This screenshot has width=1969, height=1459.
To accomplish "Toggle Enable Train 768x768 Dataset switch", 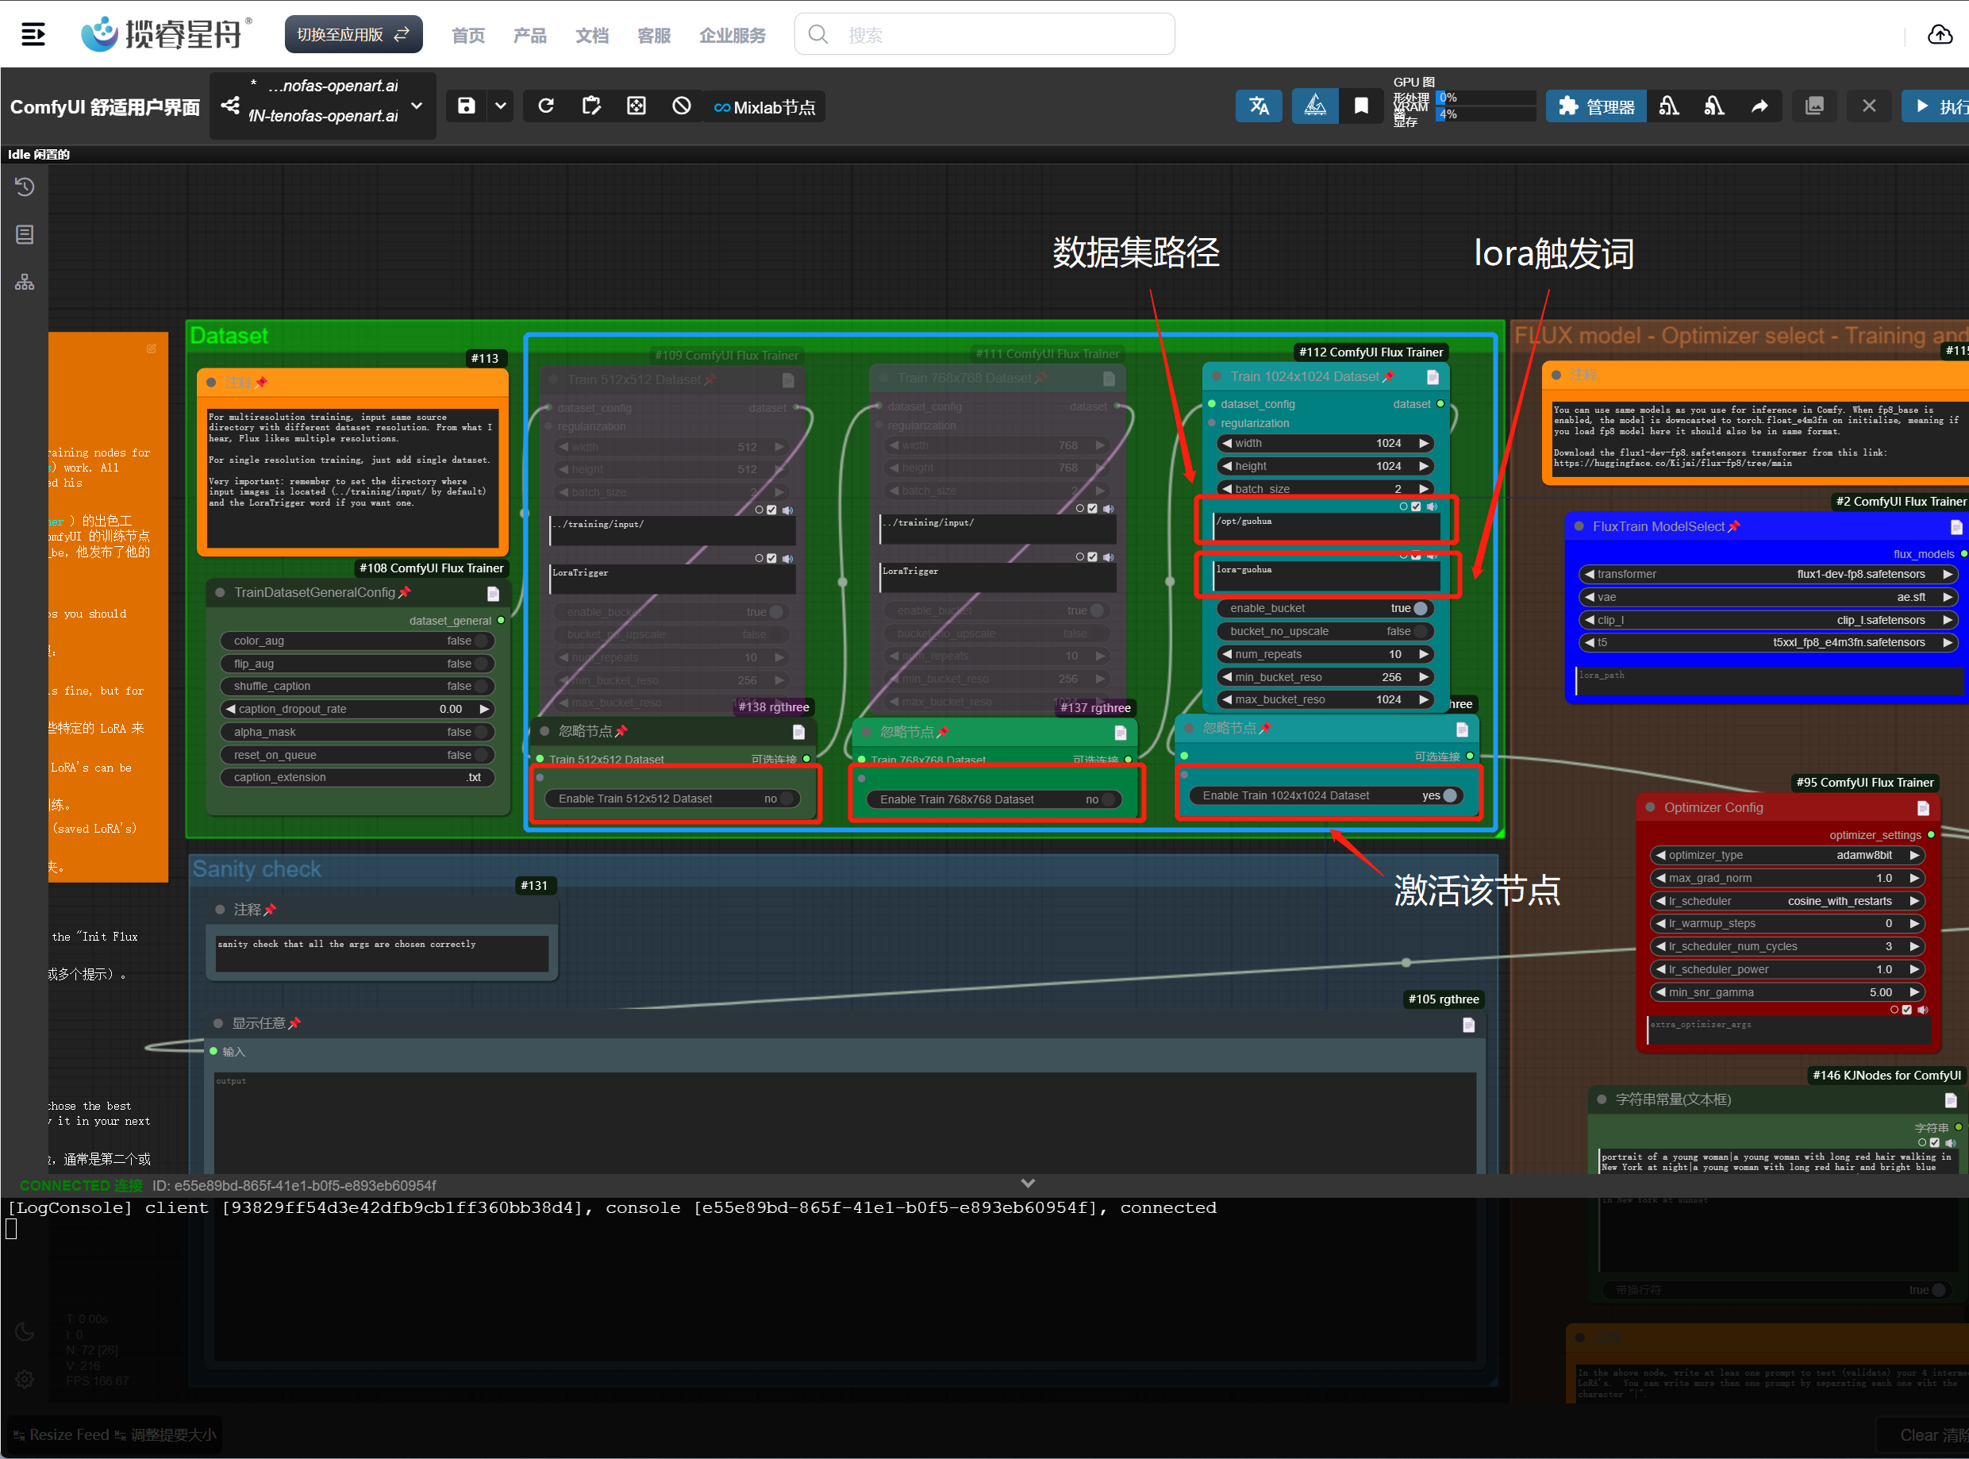I will pos(994,799).
